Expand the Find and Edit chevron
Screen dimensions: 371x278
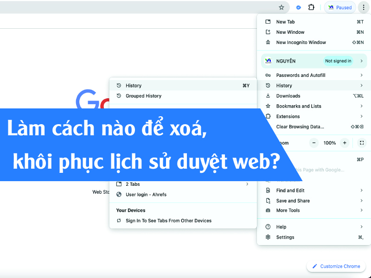click(362, 190)
